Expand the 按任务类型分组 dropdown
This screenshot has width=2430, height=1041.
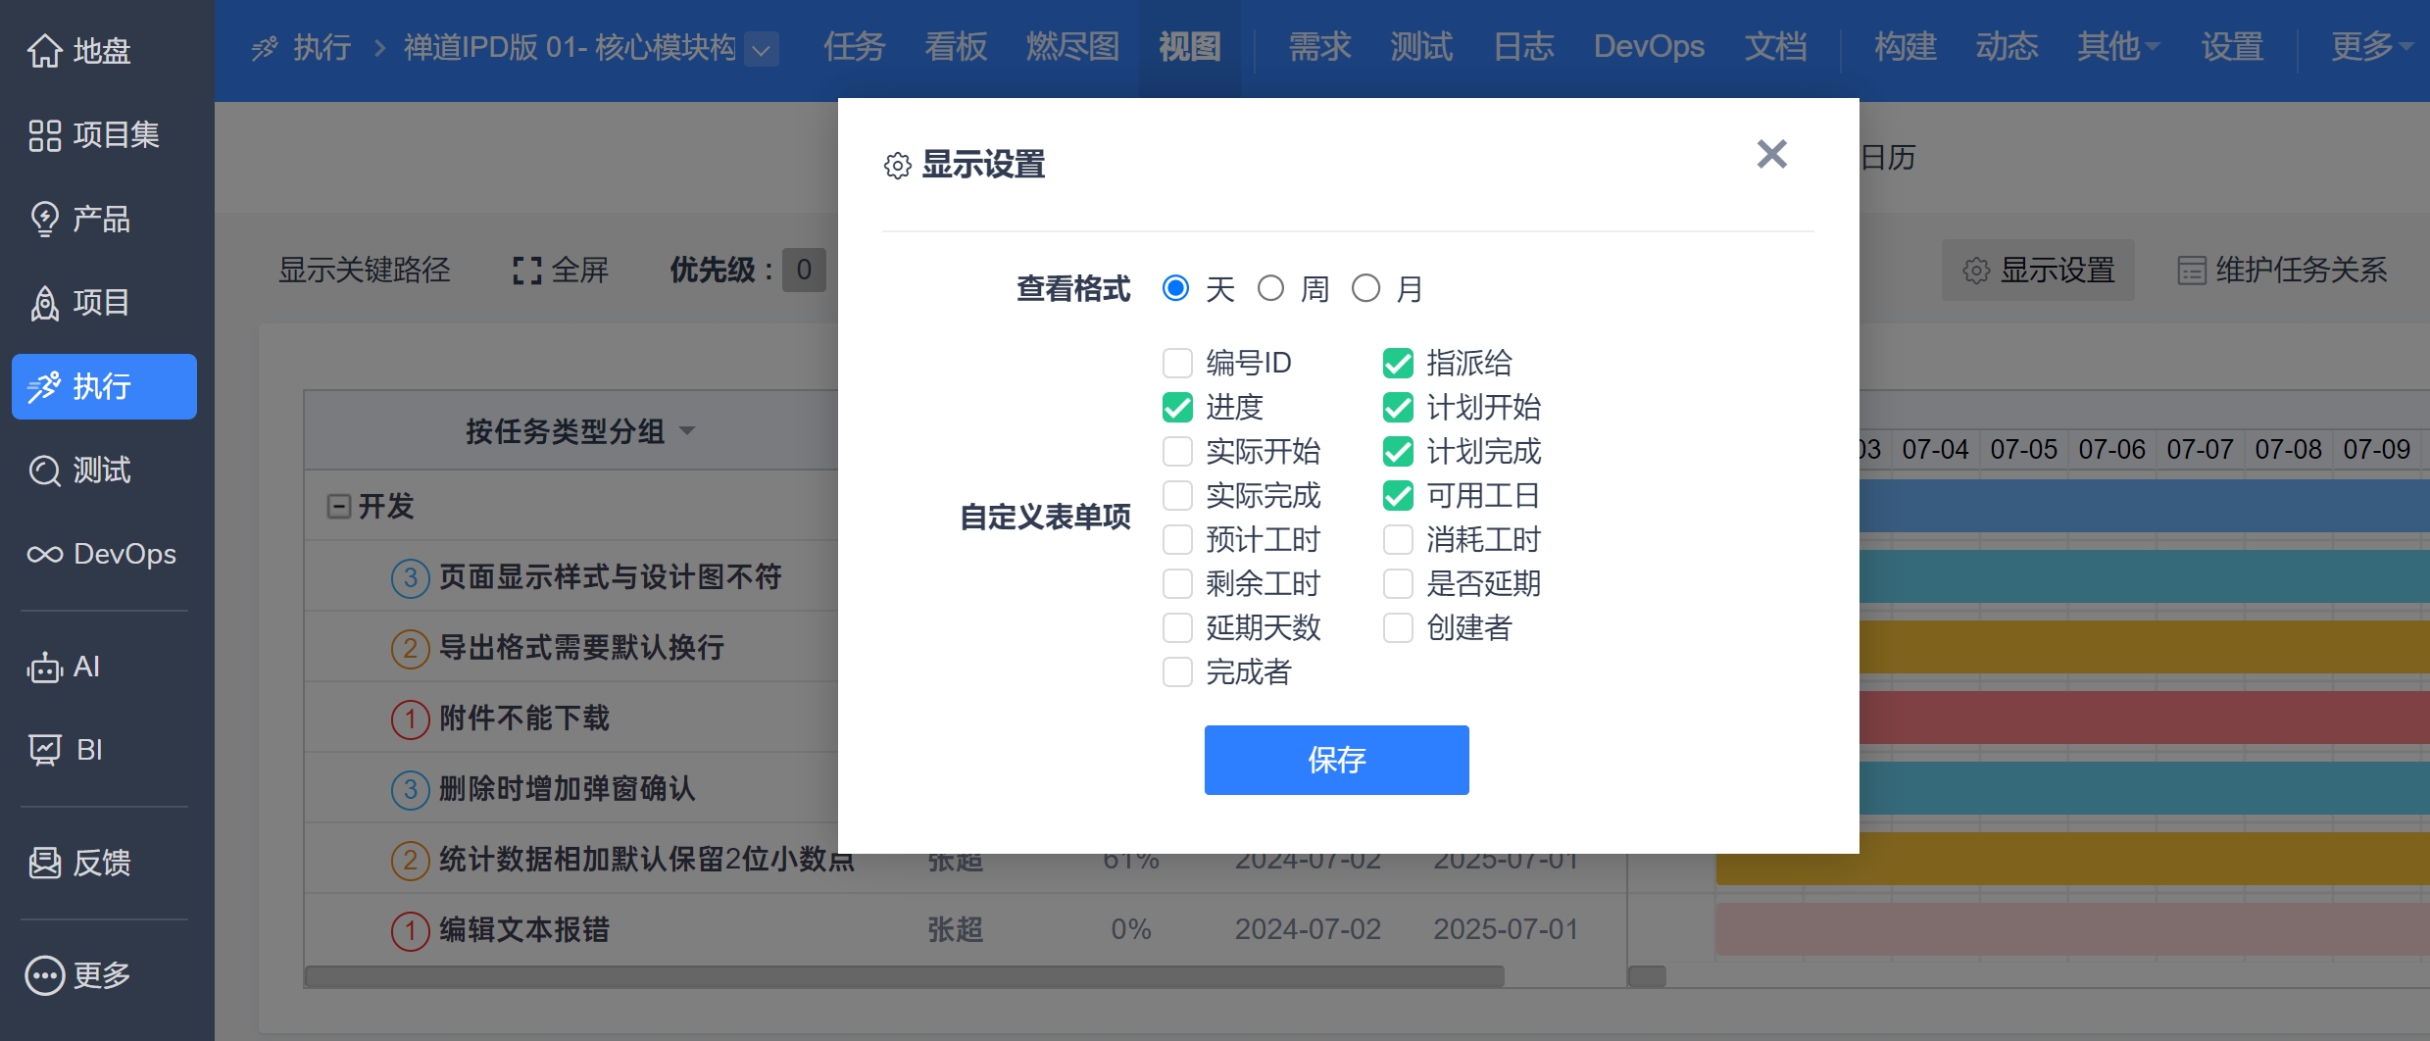(x=578, y=430)
